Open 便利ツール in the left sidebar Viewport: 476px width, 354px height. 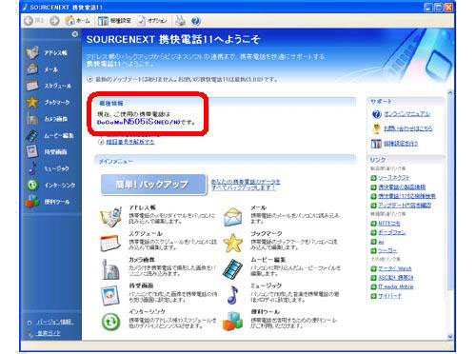49,202
